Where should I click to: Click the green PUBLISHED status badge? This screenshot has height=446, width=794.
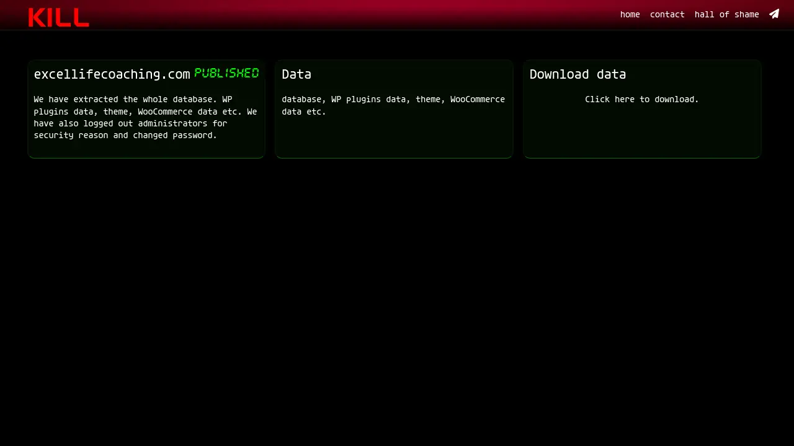pyautogui.click(x=226, y=73)
